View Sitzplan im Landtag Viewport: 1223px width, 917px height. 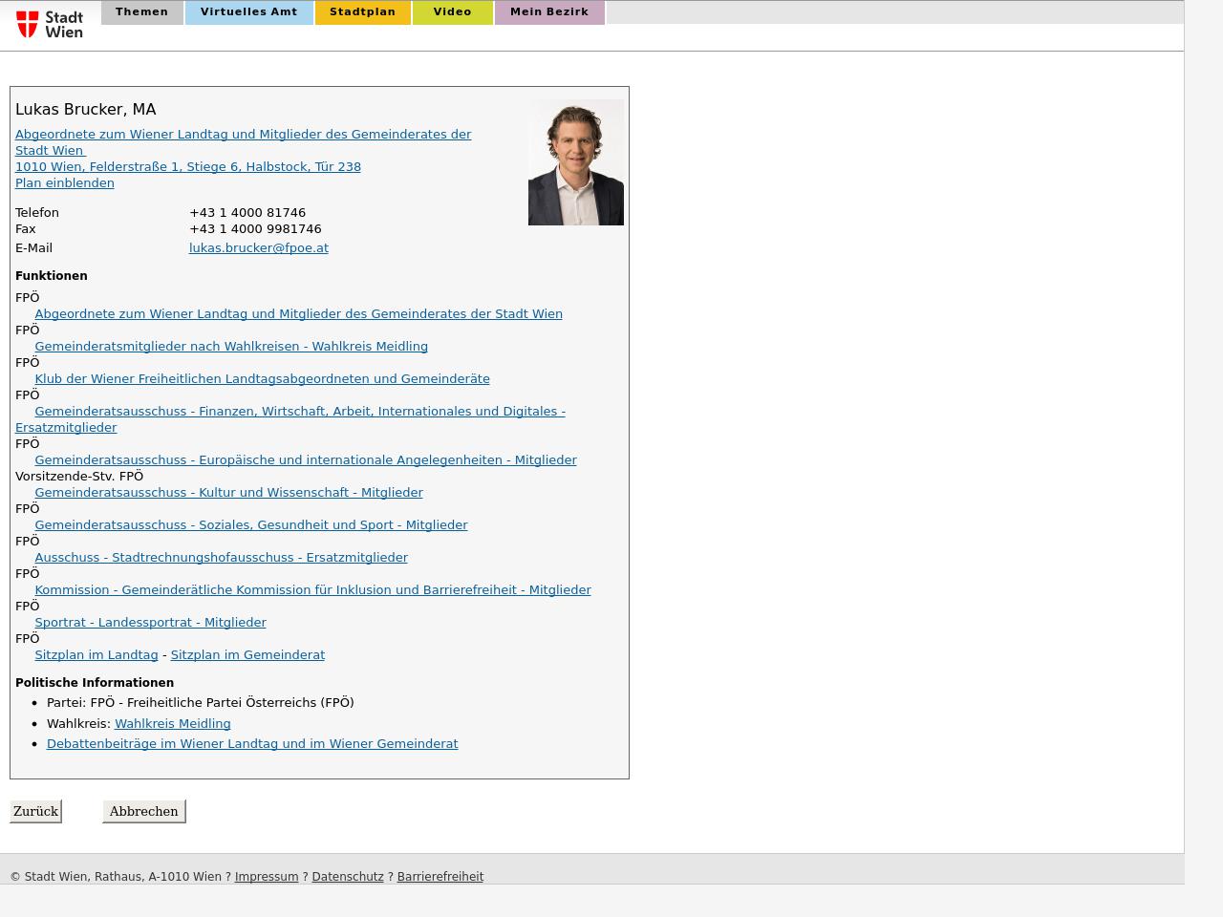[x=96, y=655]
